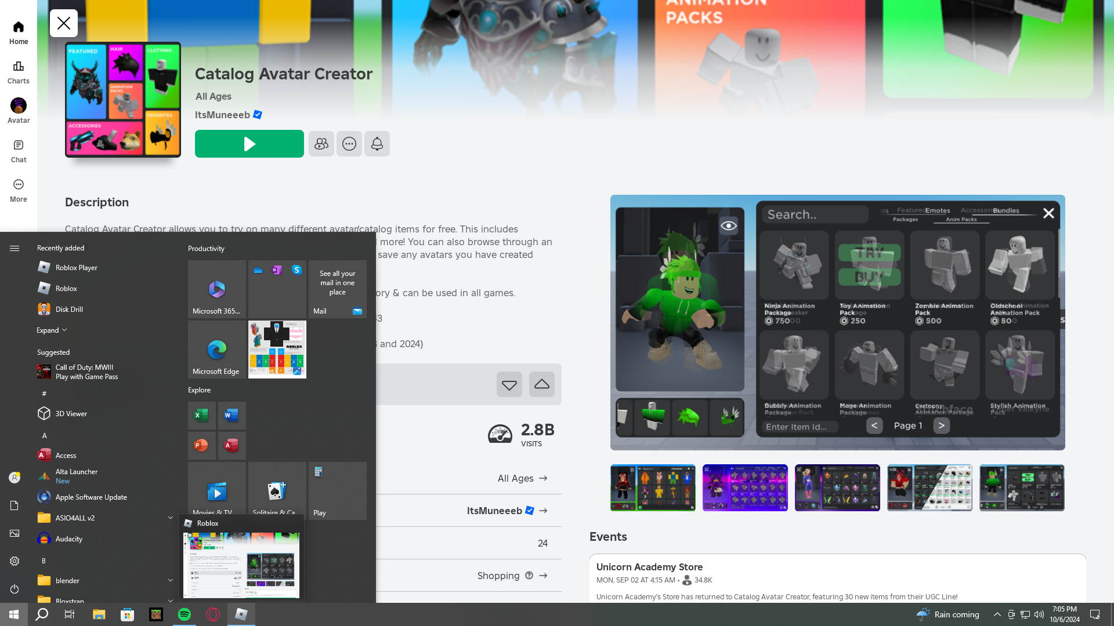Click the invite friends icon
This screenshot has width=1114, height=626.
[x=321, y=144]
